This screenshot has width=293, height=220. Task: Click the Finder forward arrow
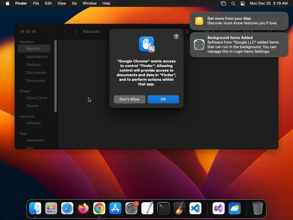(x=76, y=32)
